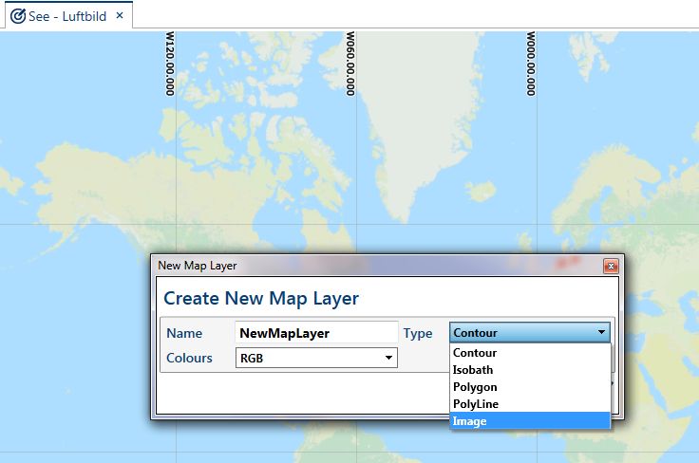The width and height of the screenshot is (699, 463).
Task: Click the See - Luftbild tab icon
Action: [17, 16]
